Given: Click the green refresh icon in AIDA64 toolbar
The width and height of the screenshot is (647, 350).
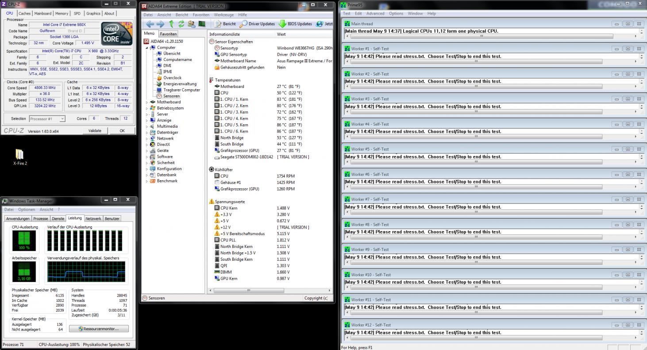Looking at the screenshot, I should click(182, 24).
